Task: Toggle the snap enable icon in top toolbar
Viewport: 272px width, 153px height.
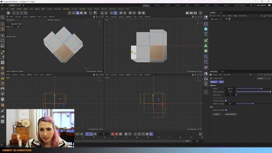Action: [x=102, y=13]
